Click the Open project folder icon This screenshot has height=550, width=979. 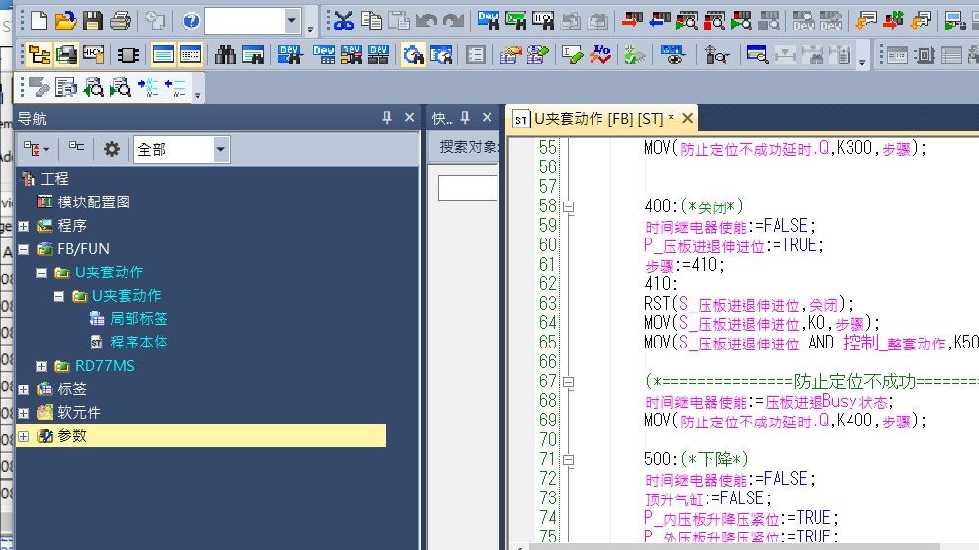coord(65,19)
